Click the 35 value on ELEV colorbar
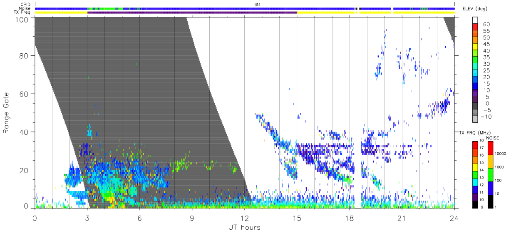511x236 pixels. click(x=486, y=57)
